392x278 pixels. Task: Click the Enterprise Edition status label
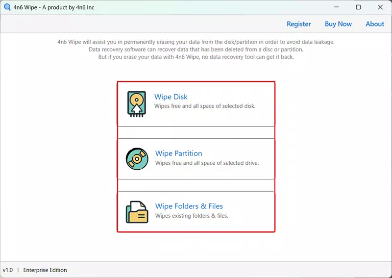click(45, 270)
